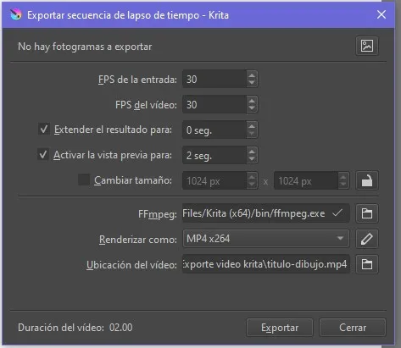Screen dimensions: 401x348
Task: Increase Extender el resultado seconds
Action: [x=252, y=125]
